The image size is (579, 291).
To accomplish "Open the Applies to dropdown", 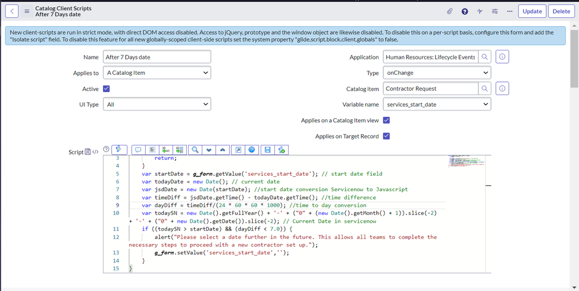I will click(157, 72).
